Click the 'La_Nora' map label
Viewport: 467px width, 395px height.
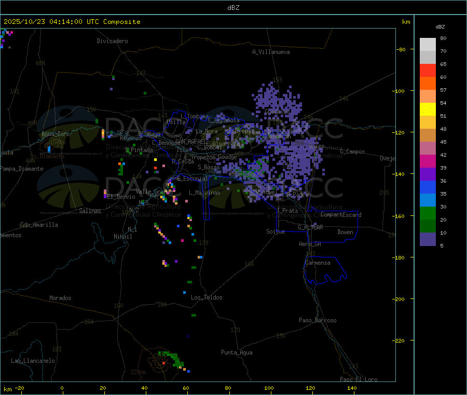(207, 131)
